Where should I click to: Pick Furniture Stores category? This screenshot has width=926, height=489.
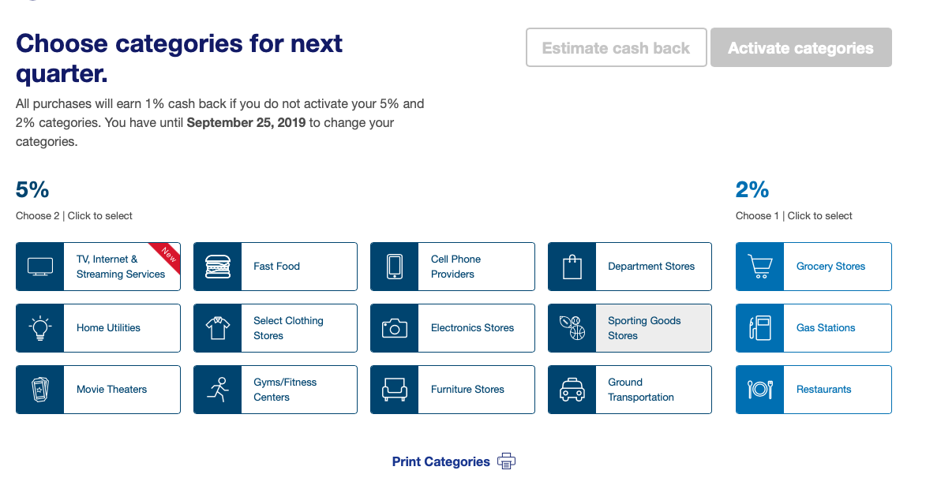pyautogui.click(x=452, y=390)
